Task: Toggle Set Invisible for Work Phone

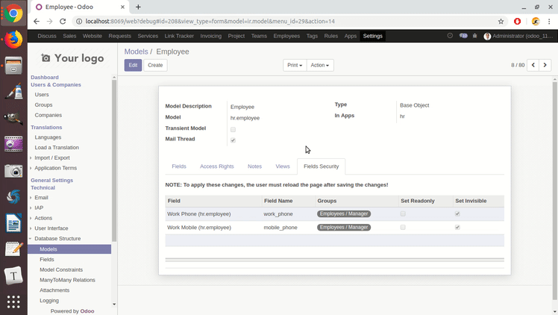Action: (457, 213)
